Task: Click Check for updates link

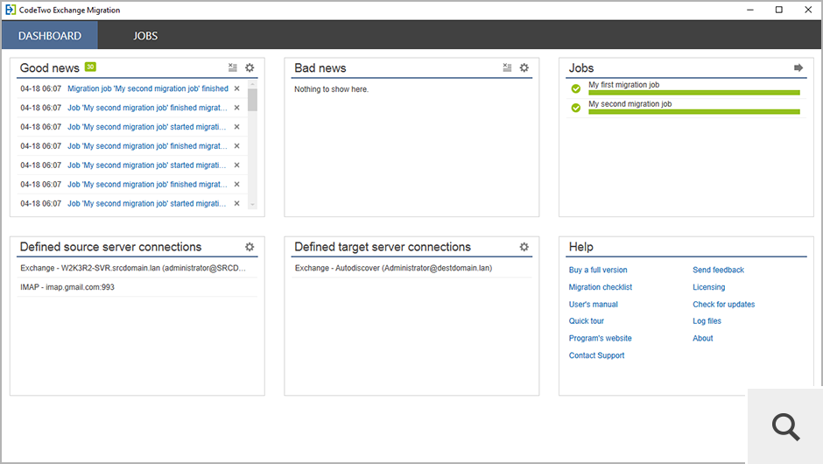Action: (723, 305)
